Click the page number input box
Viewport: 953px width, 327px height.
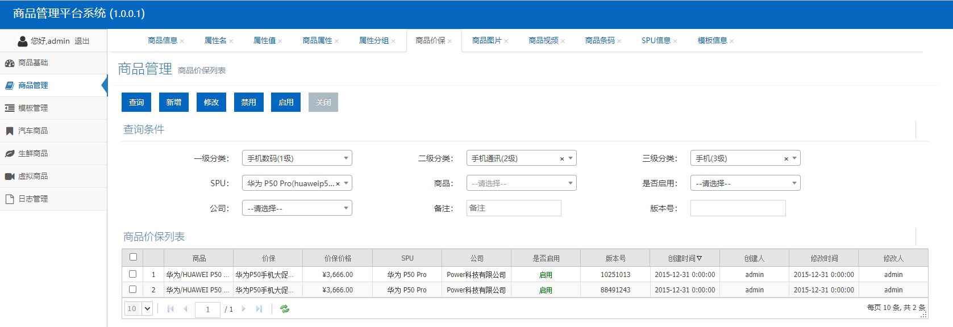[207, 309]
